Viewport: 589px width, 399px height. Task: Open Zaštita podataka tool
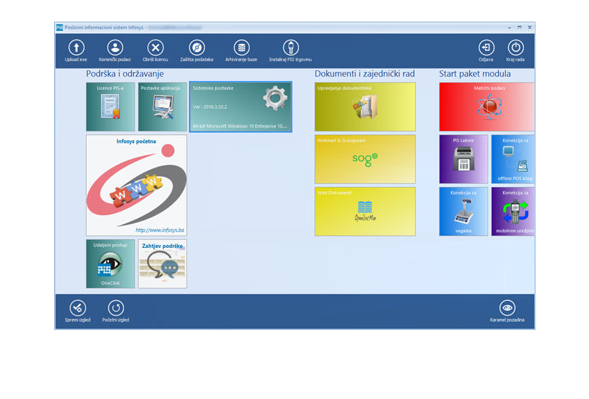(197, 47)
